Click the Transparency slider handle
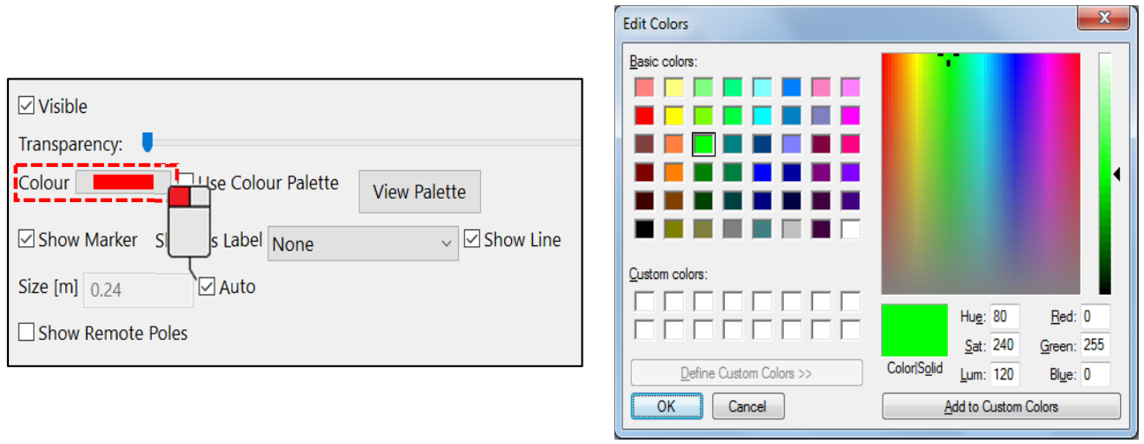This screenshot has height=444, width=1144. (x=147, y=142)
